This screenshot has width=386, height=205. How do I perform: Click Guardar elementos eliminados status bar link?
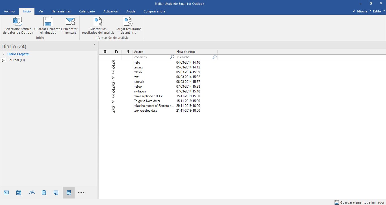click(363, 202)
